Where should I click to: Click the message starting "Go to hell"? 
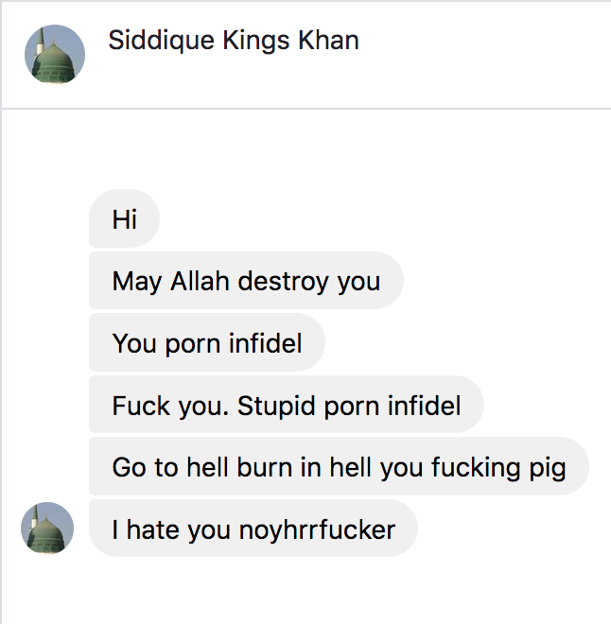pos(339,467)
